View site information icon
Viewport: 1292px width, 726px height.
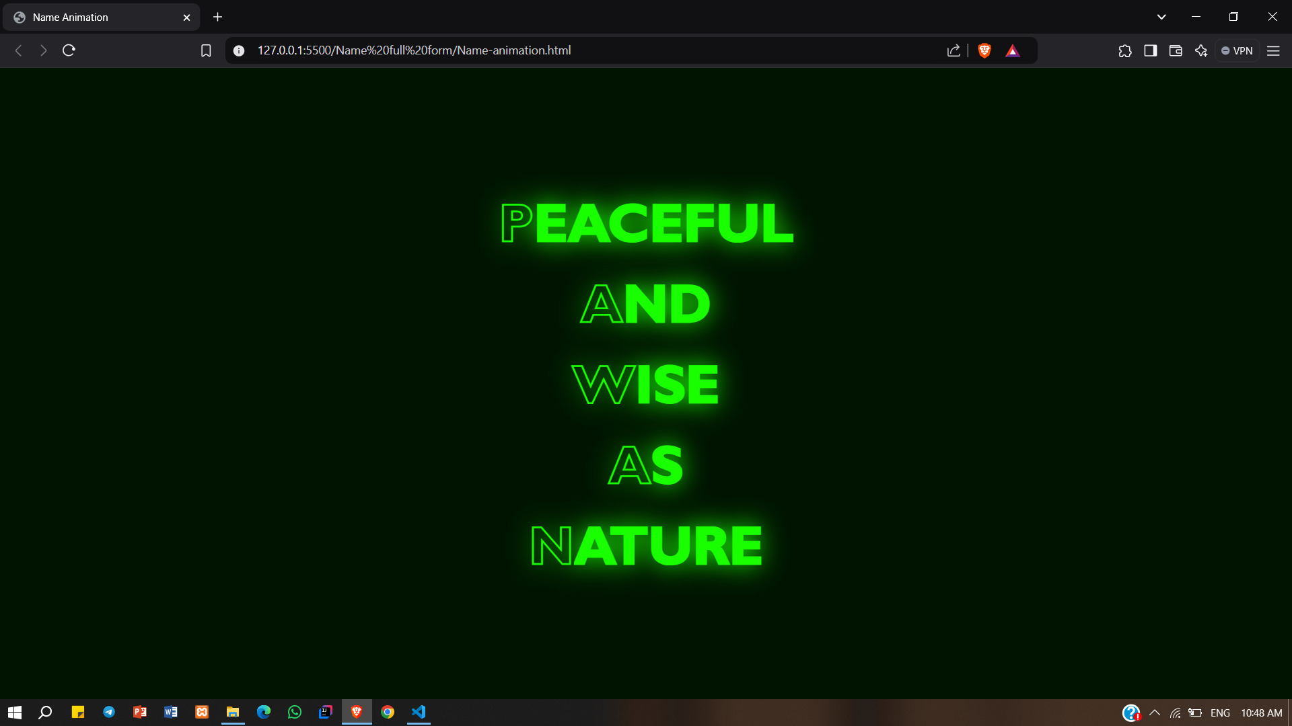[239, 50]
